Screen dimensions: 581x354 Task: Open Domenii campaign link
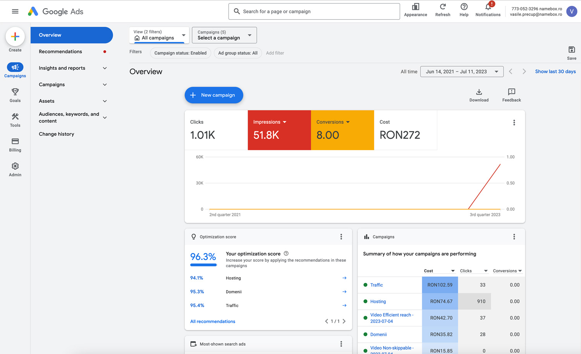coord(378,334)
